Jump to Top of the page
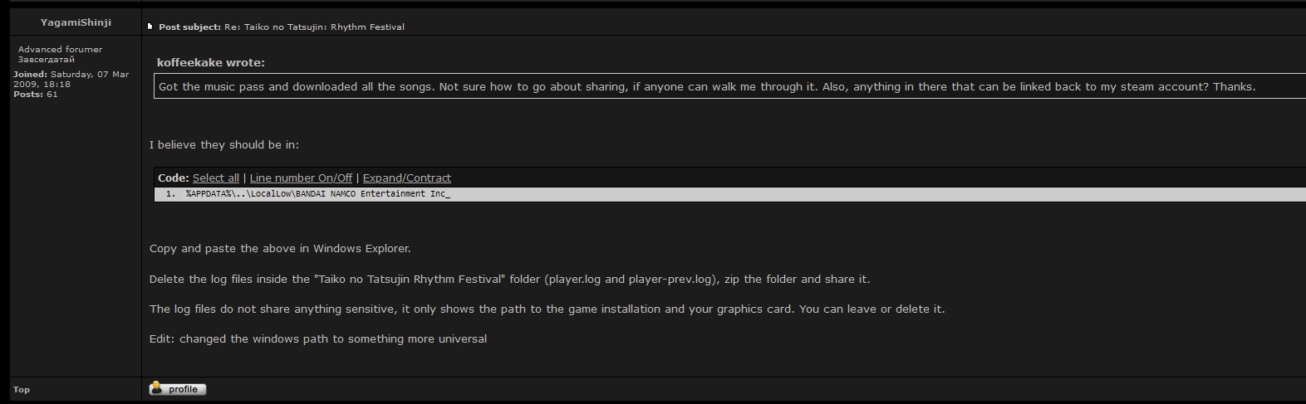Screen dimensions: 1306x404 22,390
